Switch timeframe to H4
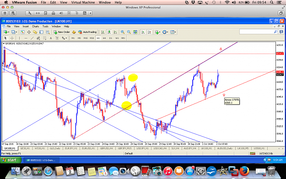Viewport: 286px width, 179px height. coord(104,38)
